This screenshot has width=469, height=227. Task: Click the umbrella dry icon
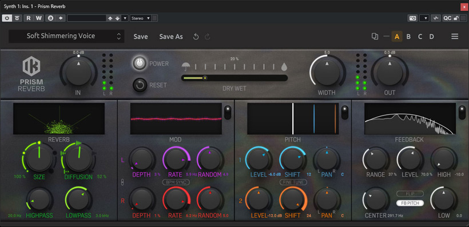coord(186,67)
